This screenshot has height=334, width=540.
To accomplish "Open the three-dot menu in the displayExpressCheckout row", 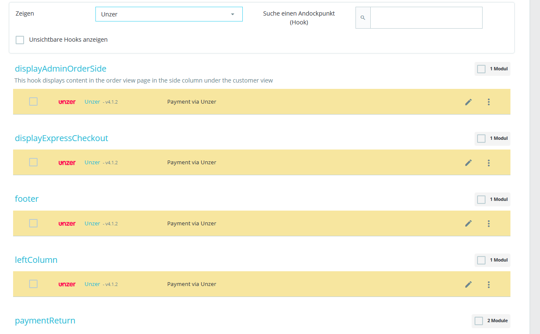I will pos(488,163).
